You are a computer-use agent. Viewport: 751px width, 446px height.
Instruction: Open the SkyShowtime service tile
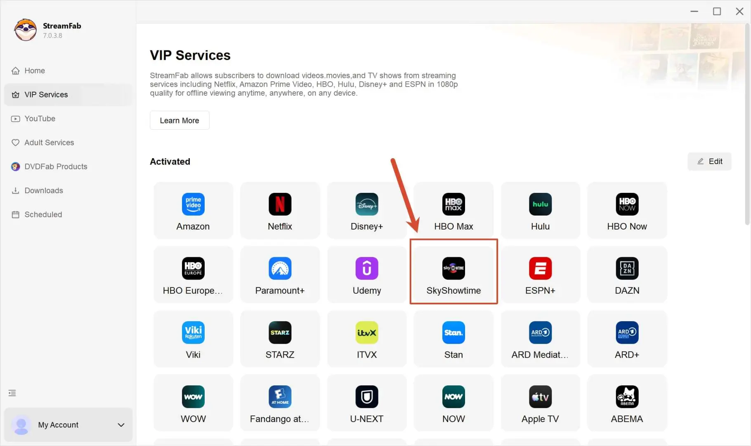point(453,275)
